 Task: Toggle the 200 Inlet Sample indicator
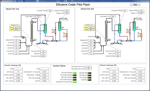tap(74, 77)
